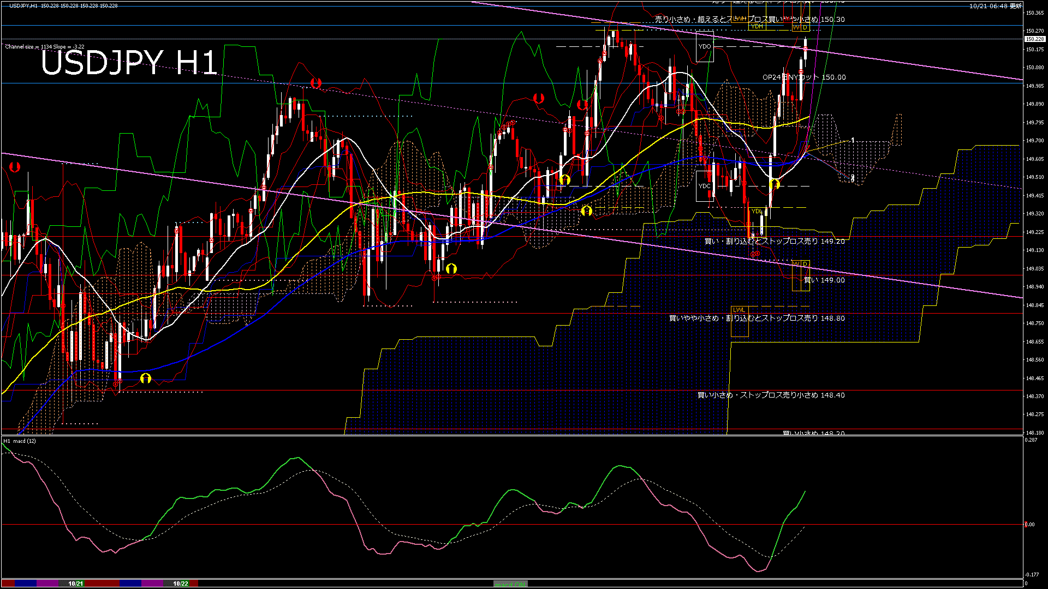Click the Channel size and Slope label
The height and width of the screenshot is (589, 1048).
coord(44,47)
